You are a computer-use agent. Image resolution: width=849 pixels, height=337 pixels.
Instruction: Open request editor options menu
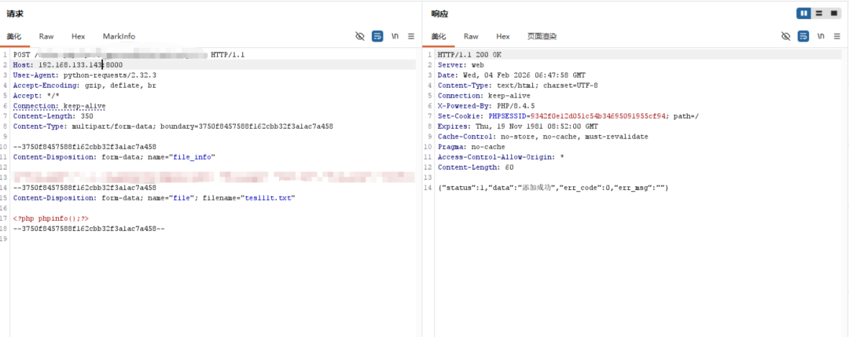410,36
